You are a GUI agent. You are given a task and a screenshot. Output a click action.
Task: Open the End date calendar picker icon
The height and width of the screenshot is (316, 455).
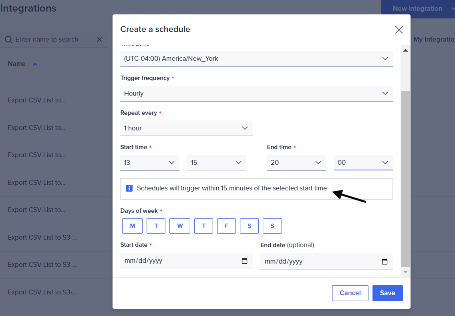pos(385,261)
